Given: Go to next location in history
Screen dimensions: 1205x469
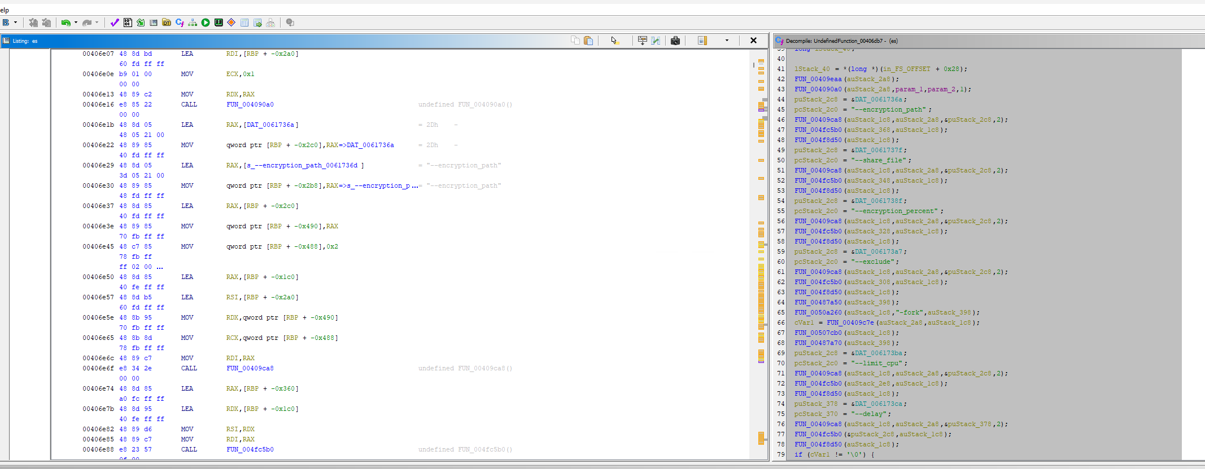Looking at the screenshot, I should click(x=47, y=23).
